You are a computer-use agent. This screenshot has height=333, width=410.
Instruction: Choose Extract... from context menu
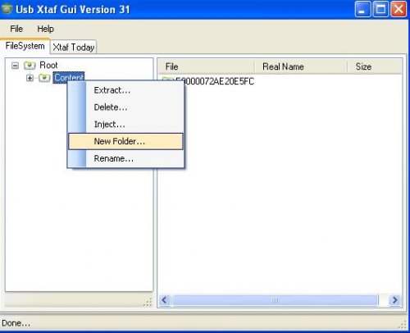(125, 90)
